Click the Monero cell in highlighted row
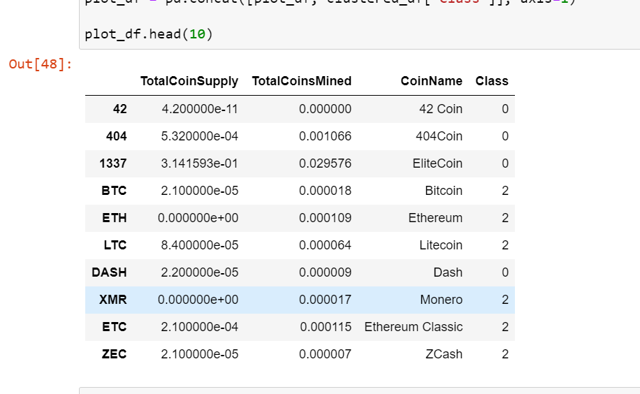Screen dimensions: 640x394 [x=442, y=300]
